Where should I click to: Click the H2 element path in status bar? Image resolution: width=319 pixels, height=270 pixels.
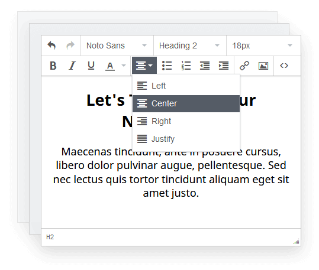point(50,237)
